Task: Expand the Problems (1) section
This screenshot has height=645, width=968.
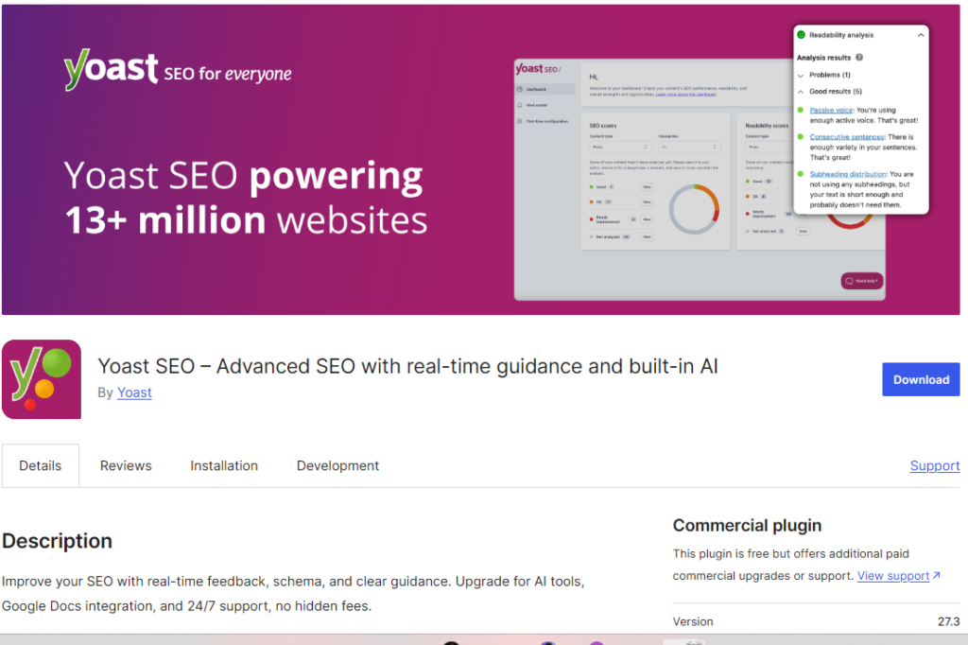Action: tap(801, 75)
